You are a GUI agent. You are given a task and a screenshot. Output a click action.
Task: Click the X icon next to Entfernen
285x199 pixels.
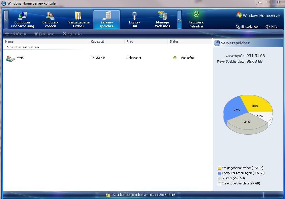[65, 34]
